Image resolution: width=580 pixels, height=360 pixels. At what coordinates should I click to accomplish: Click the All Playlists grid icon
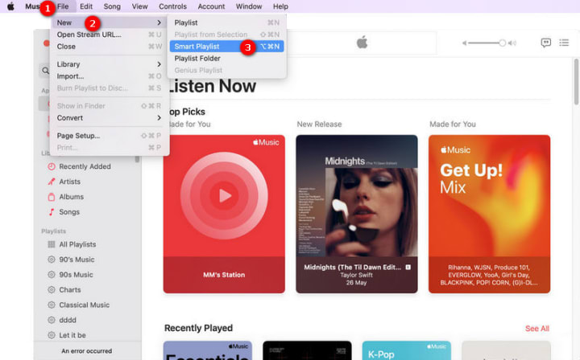pos(52,244)
